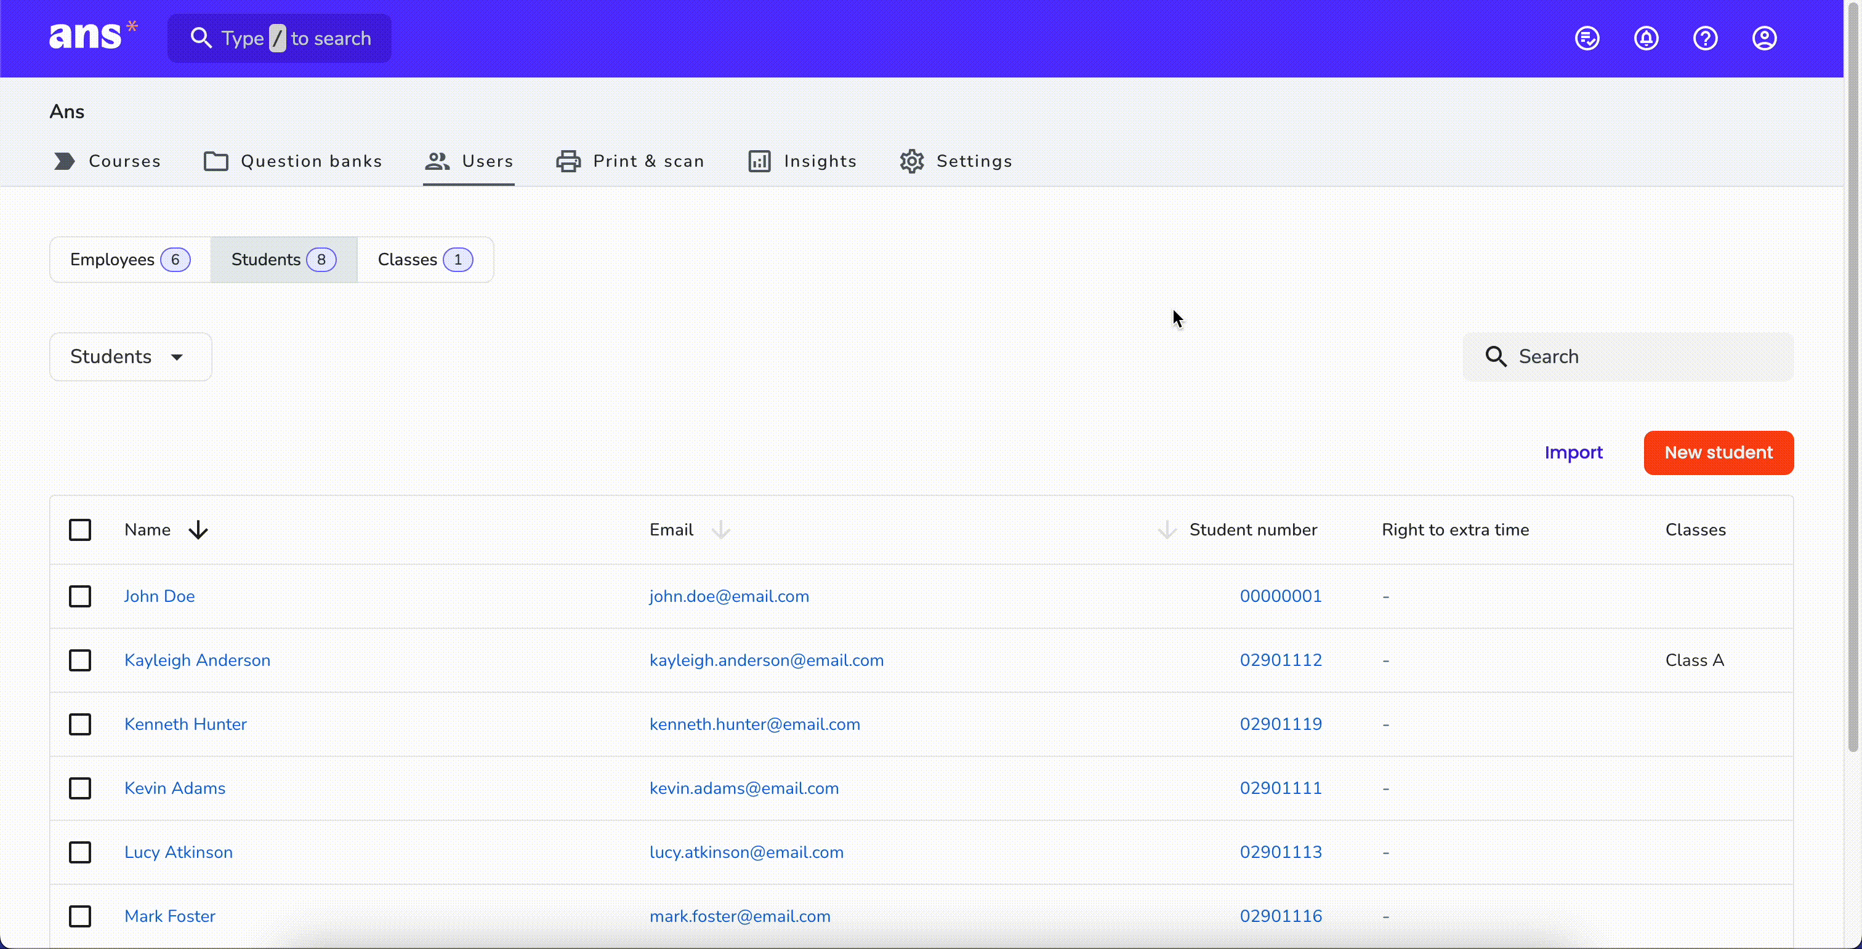Open the notifications bell icon

(1646, 38)
